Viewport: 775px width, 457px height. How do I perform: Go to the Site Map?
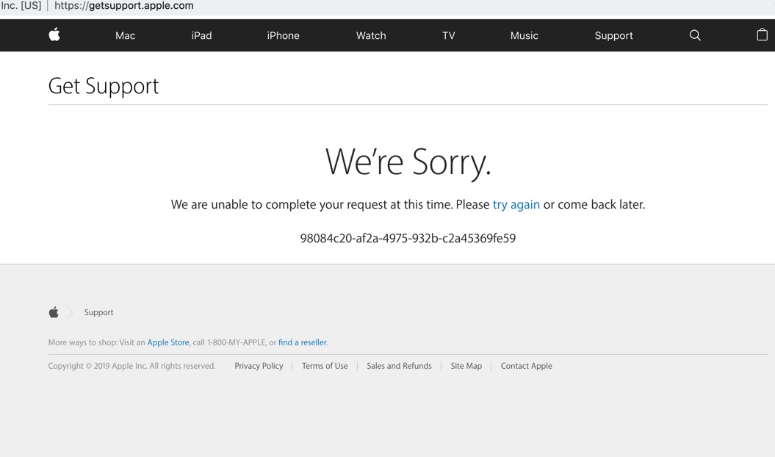tap(466, 366)
